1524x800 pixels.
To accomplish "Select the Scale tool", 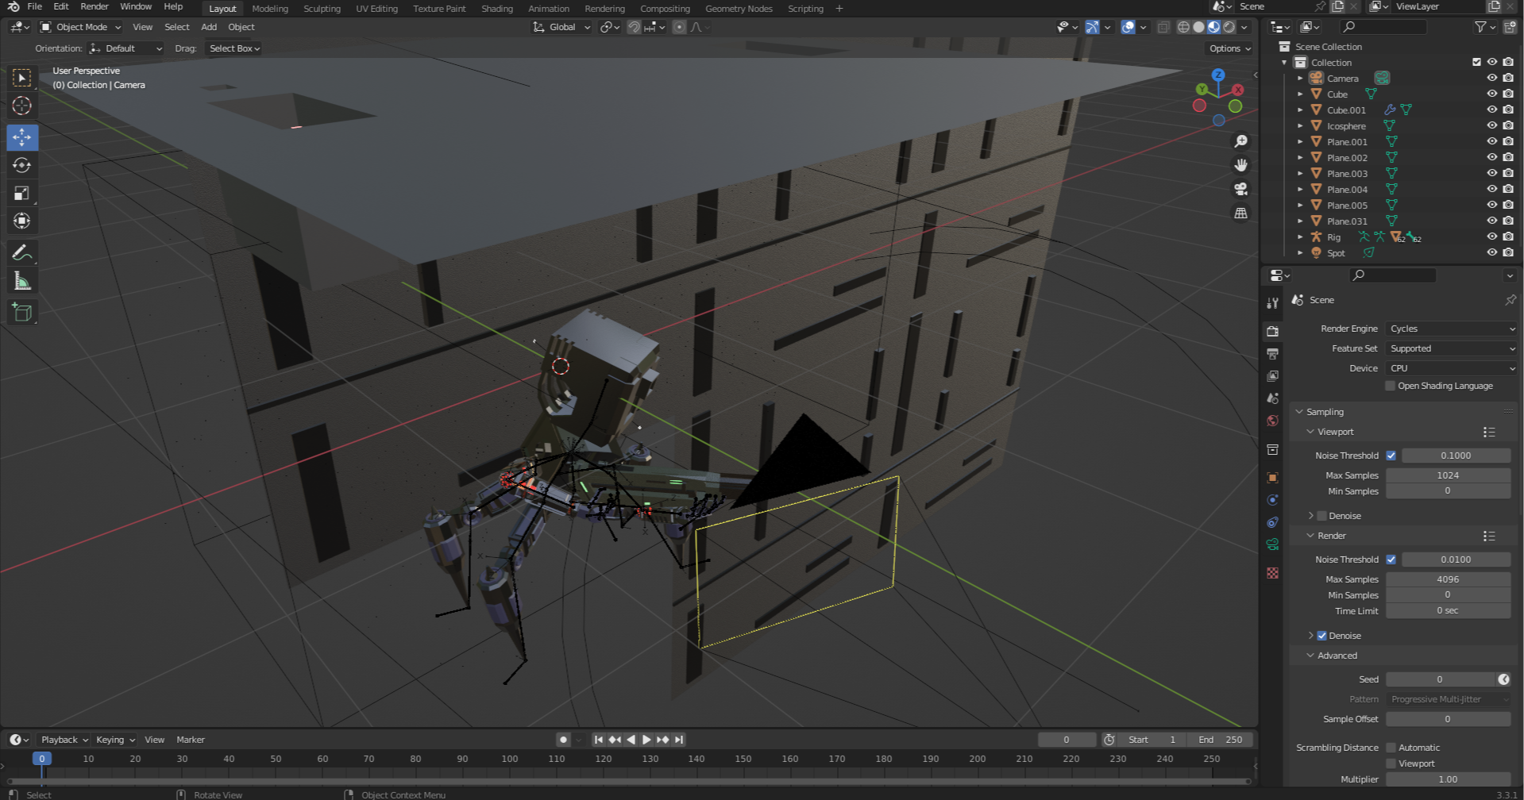I will (21, 193).
